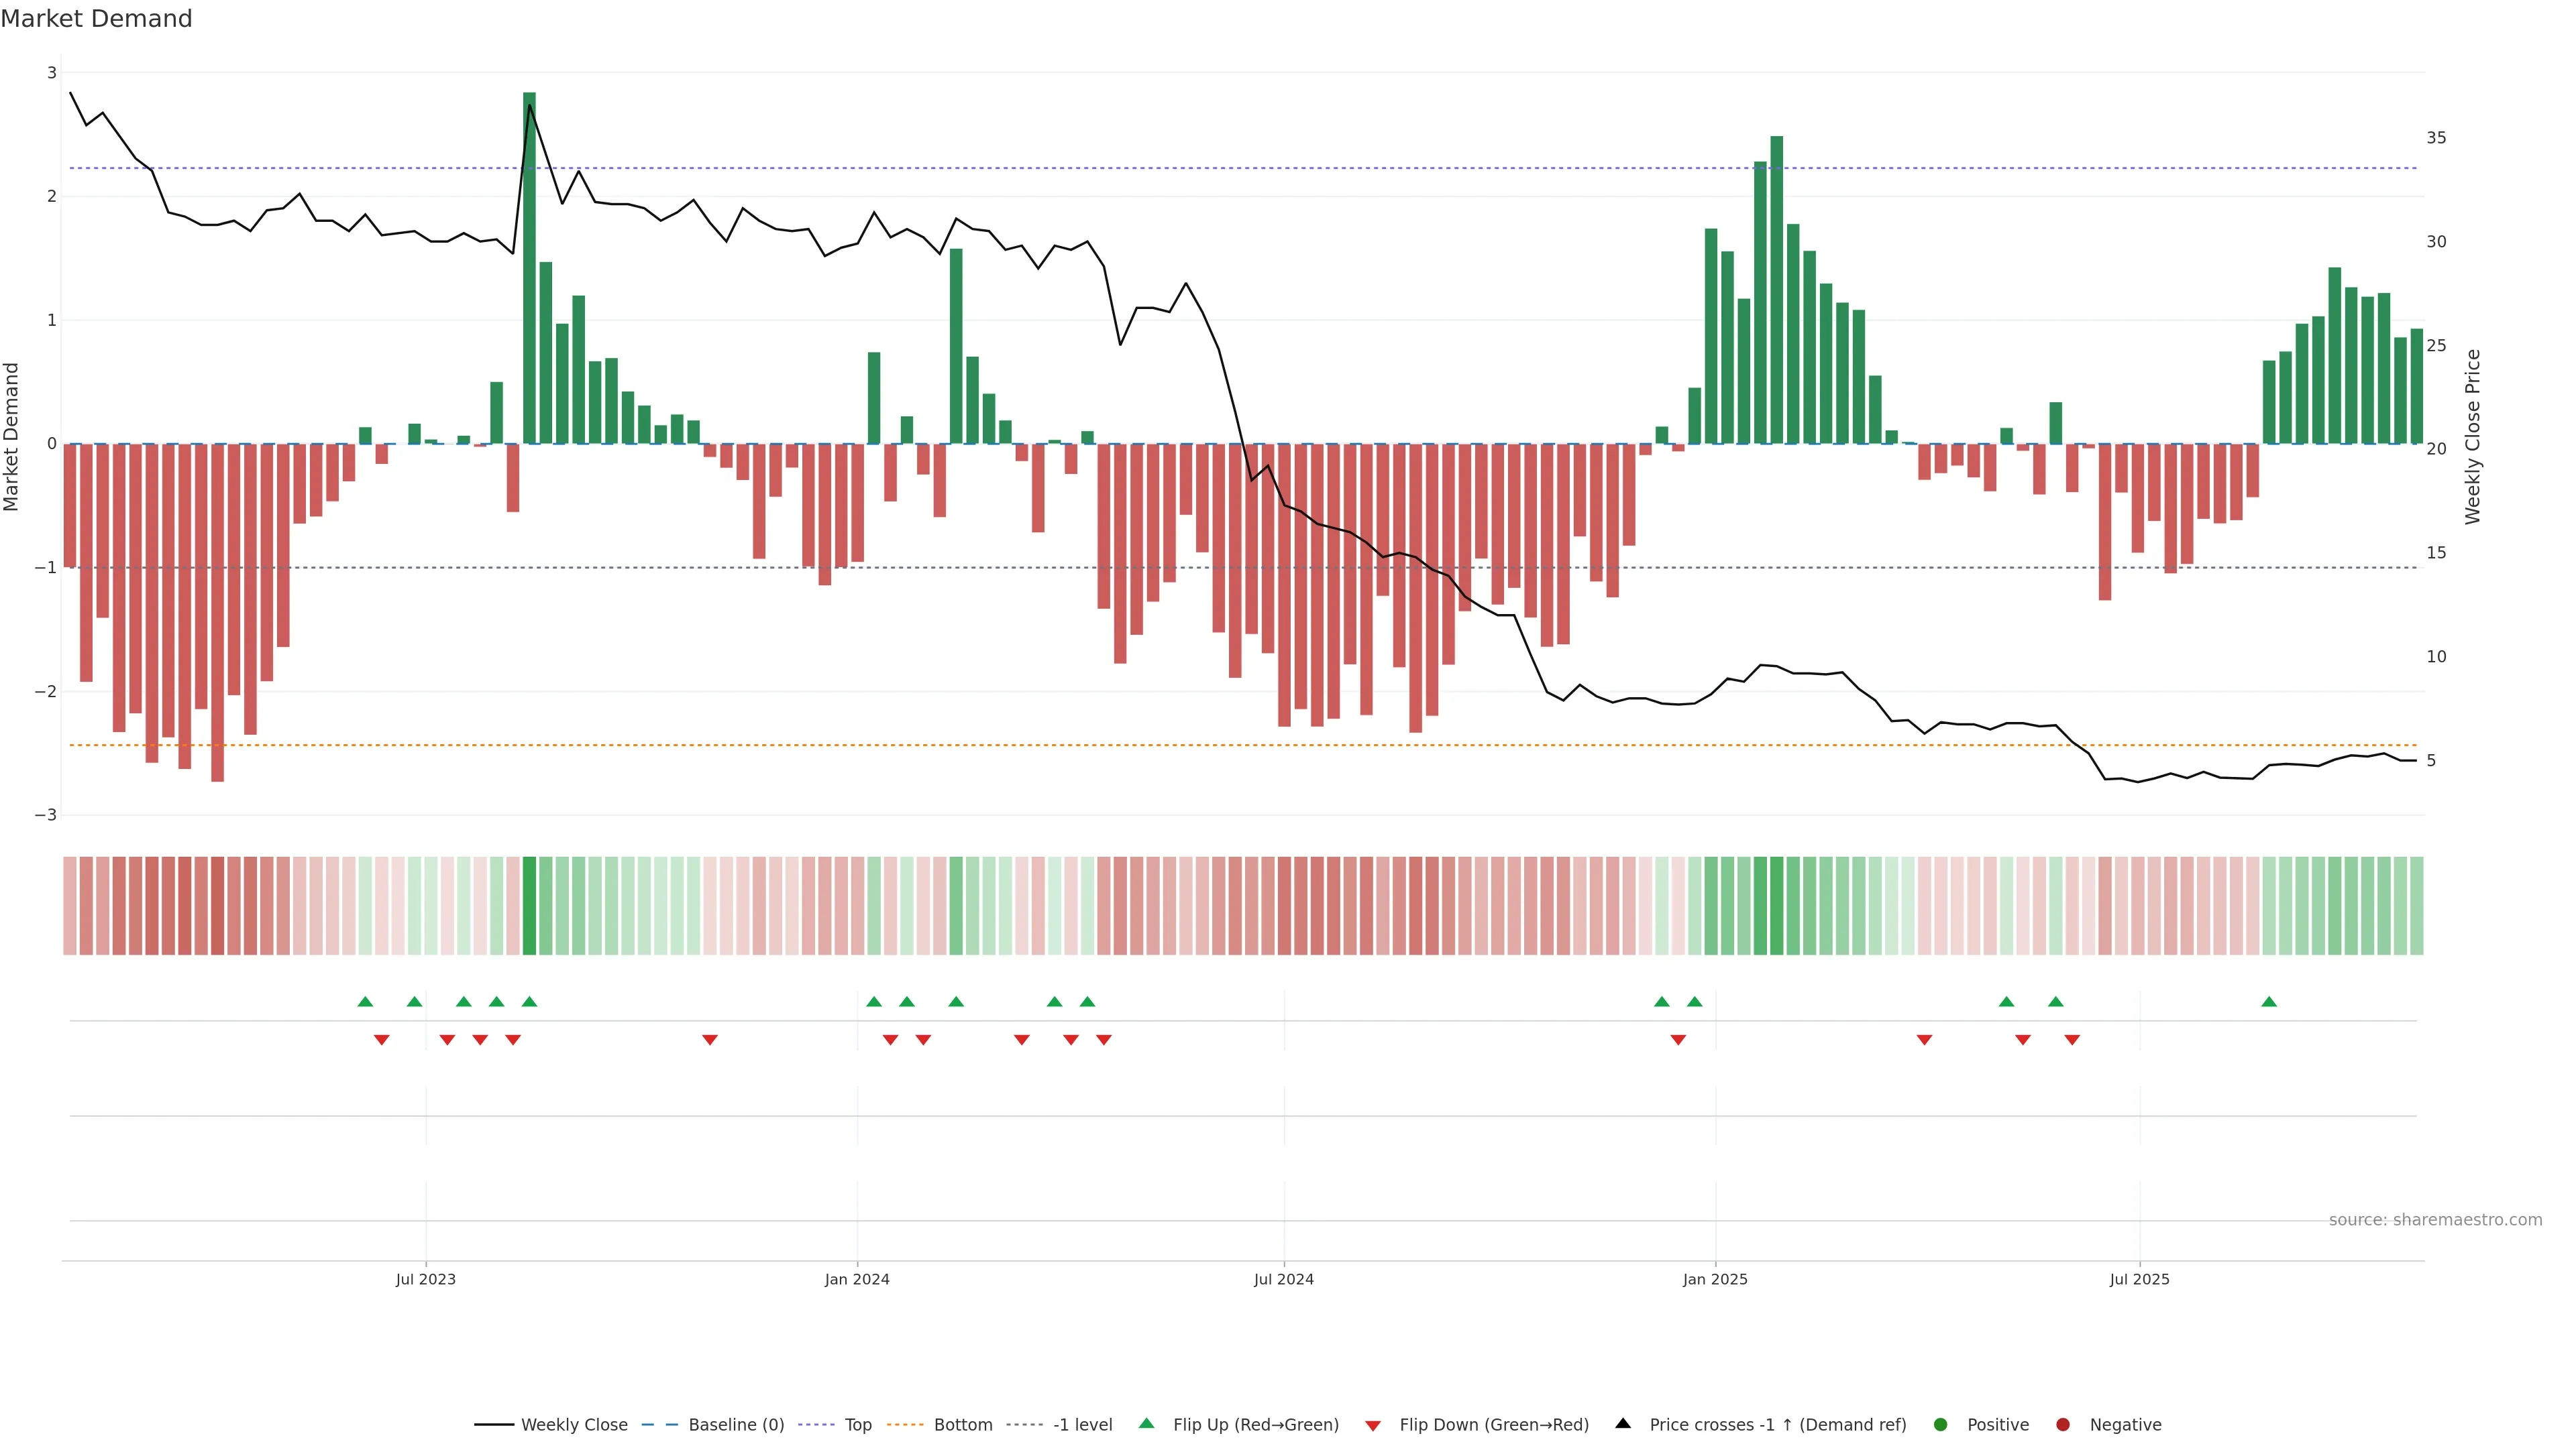Click the last green flip-up triangle marker
The width and height of the screenshot is (2576, 1448).
tap(2269, 1002)
